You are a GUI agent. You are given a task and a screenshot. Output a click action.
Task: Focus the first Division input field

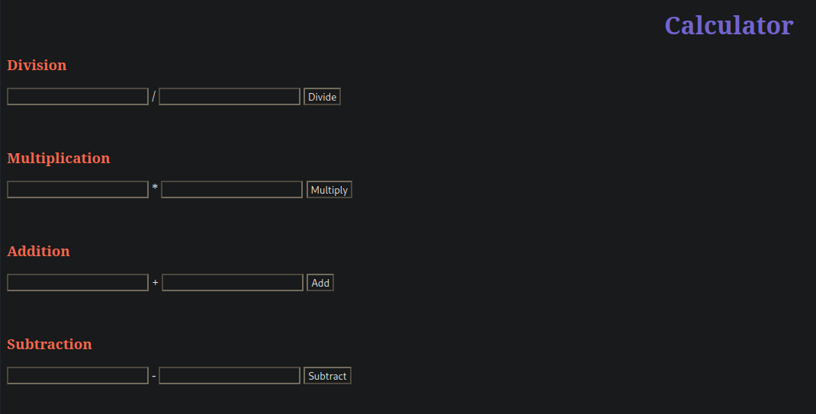click(78, 97)
